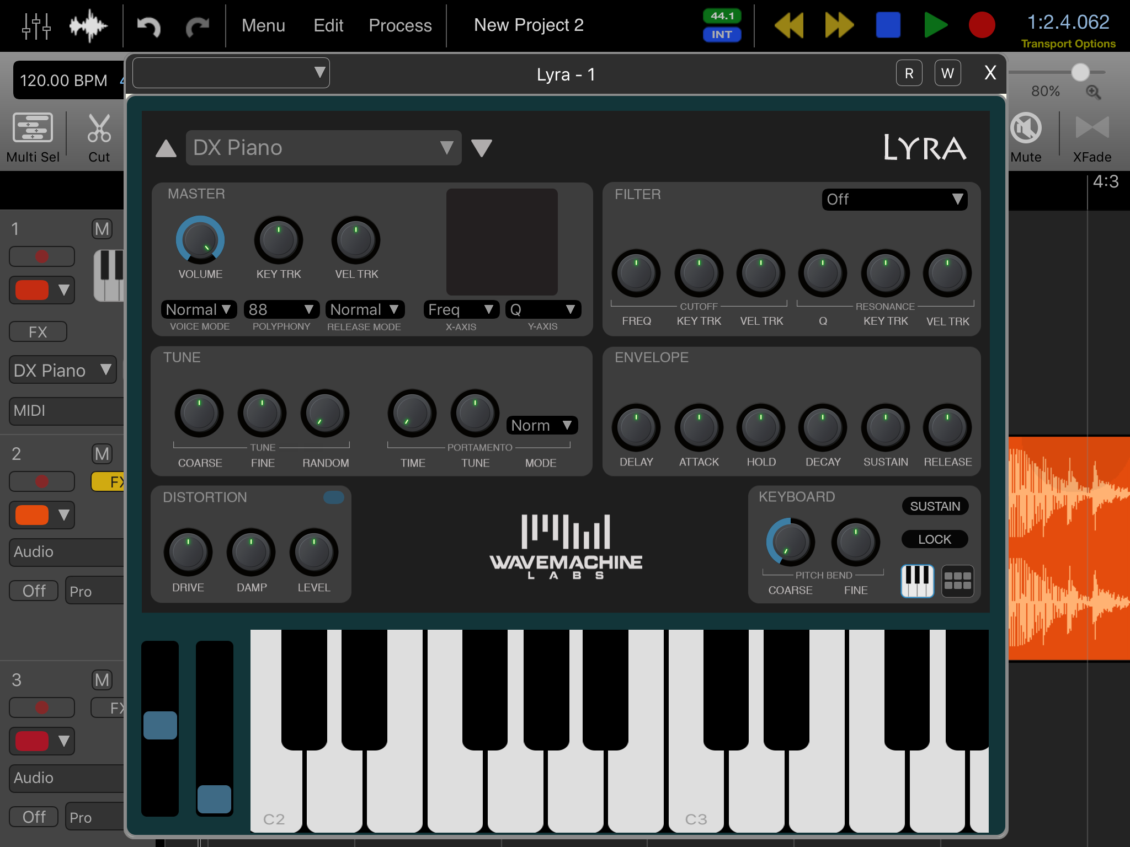Screen dimensions: 1130x847
Task: Adjust the envelope RELEASE knob
Action: (947, 427)
